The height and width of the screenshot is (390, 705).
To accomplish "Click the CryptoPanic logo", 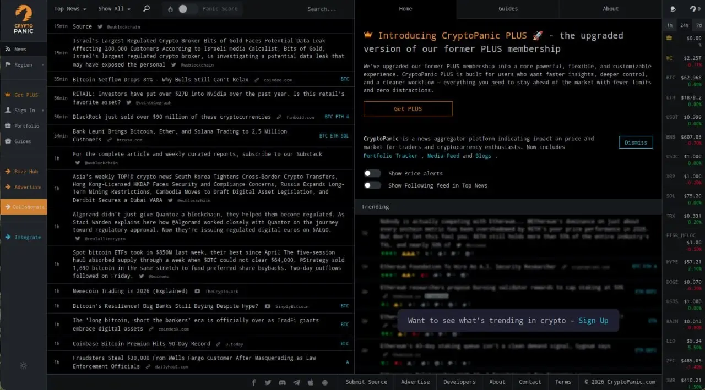I will click(x=23, y=19).
